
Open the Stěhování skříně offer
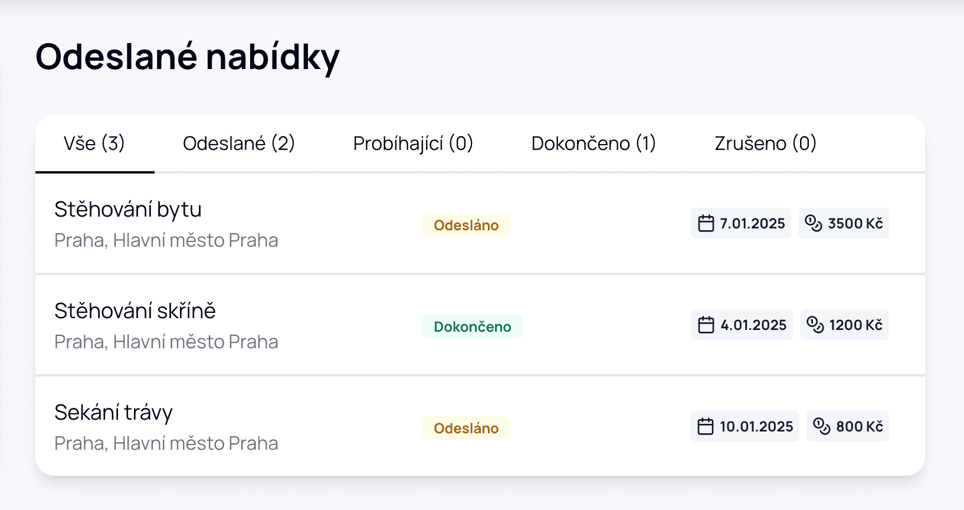tap(135, 311)
